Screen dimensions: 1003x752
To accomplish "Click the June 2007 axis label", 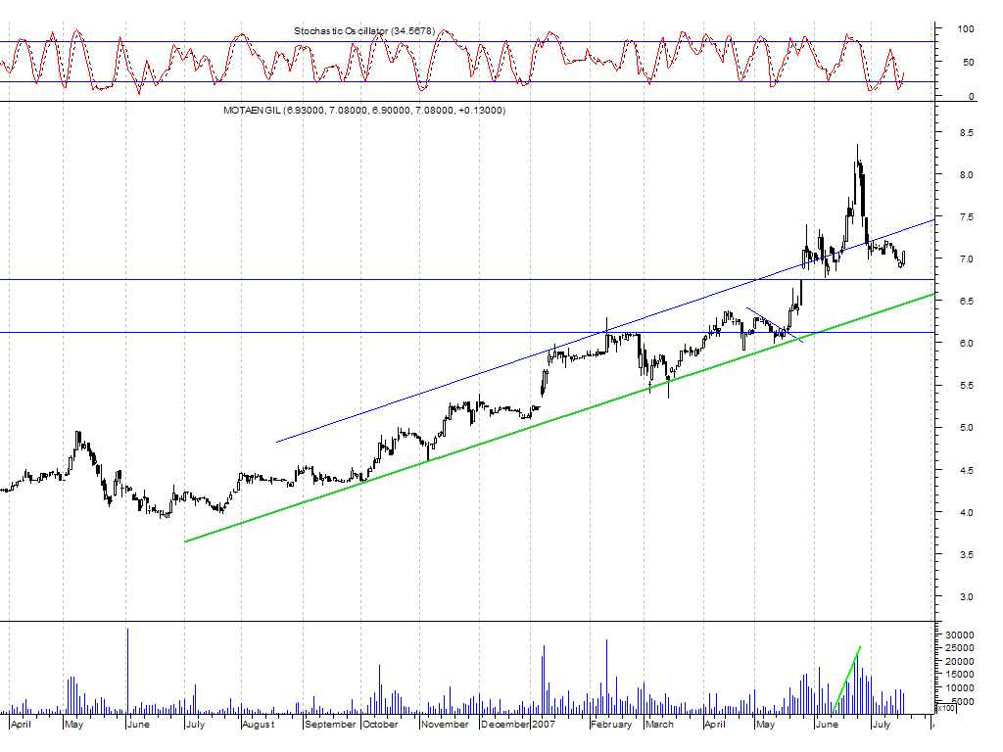I will pyautogui.click(x=827, y=725).
